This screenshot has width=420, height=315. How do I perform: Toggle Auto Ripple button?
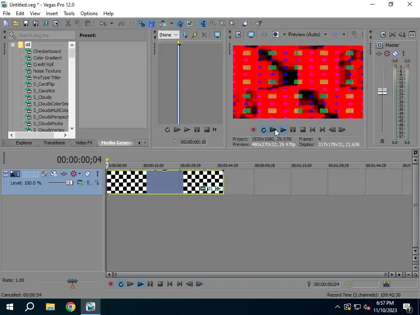click(x=163, y=23)
